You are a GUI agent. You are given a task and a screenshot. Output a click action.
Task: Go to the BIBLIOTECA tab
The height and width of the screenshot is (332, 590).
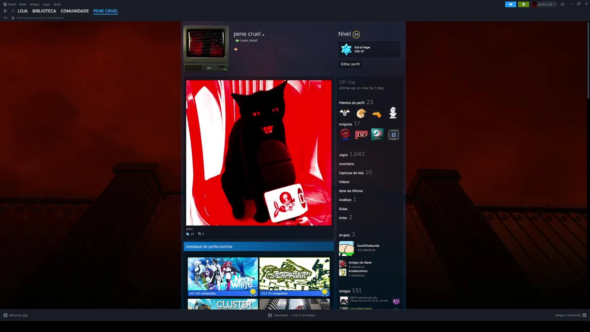[x=44, y=11]
